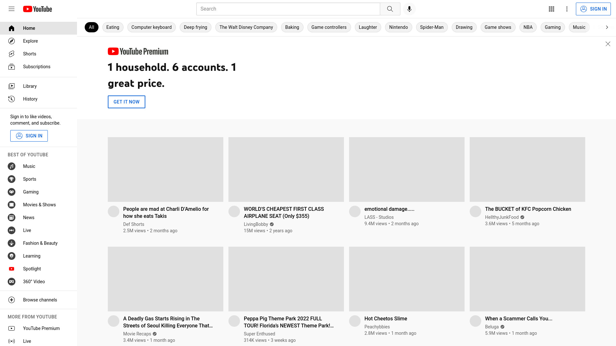Viewport: 616px width, 346px height.
Task: Open Explore from the sidebar
Action: (38, 41)
